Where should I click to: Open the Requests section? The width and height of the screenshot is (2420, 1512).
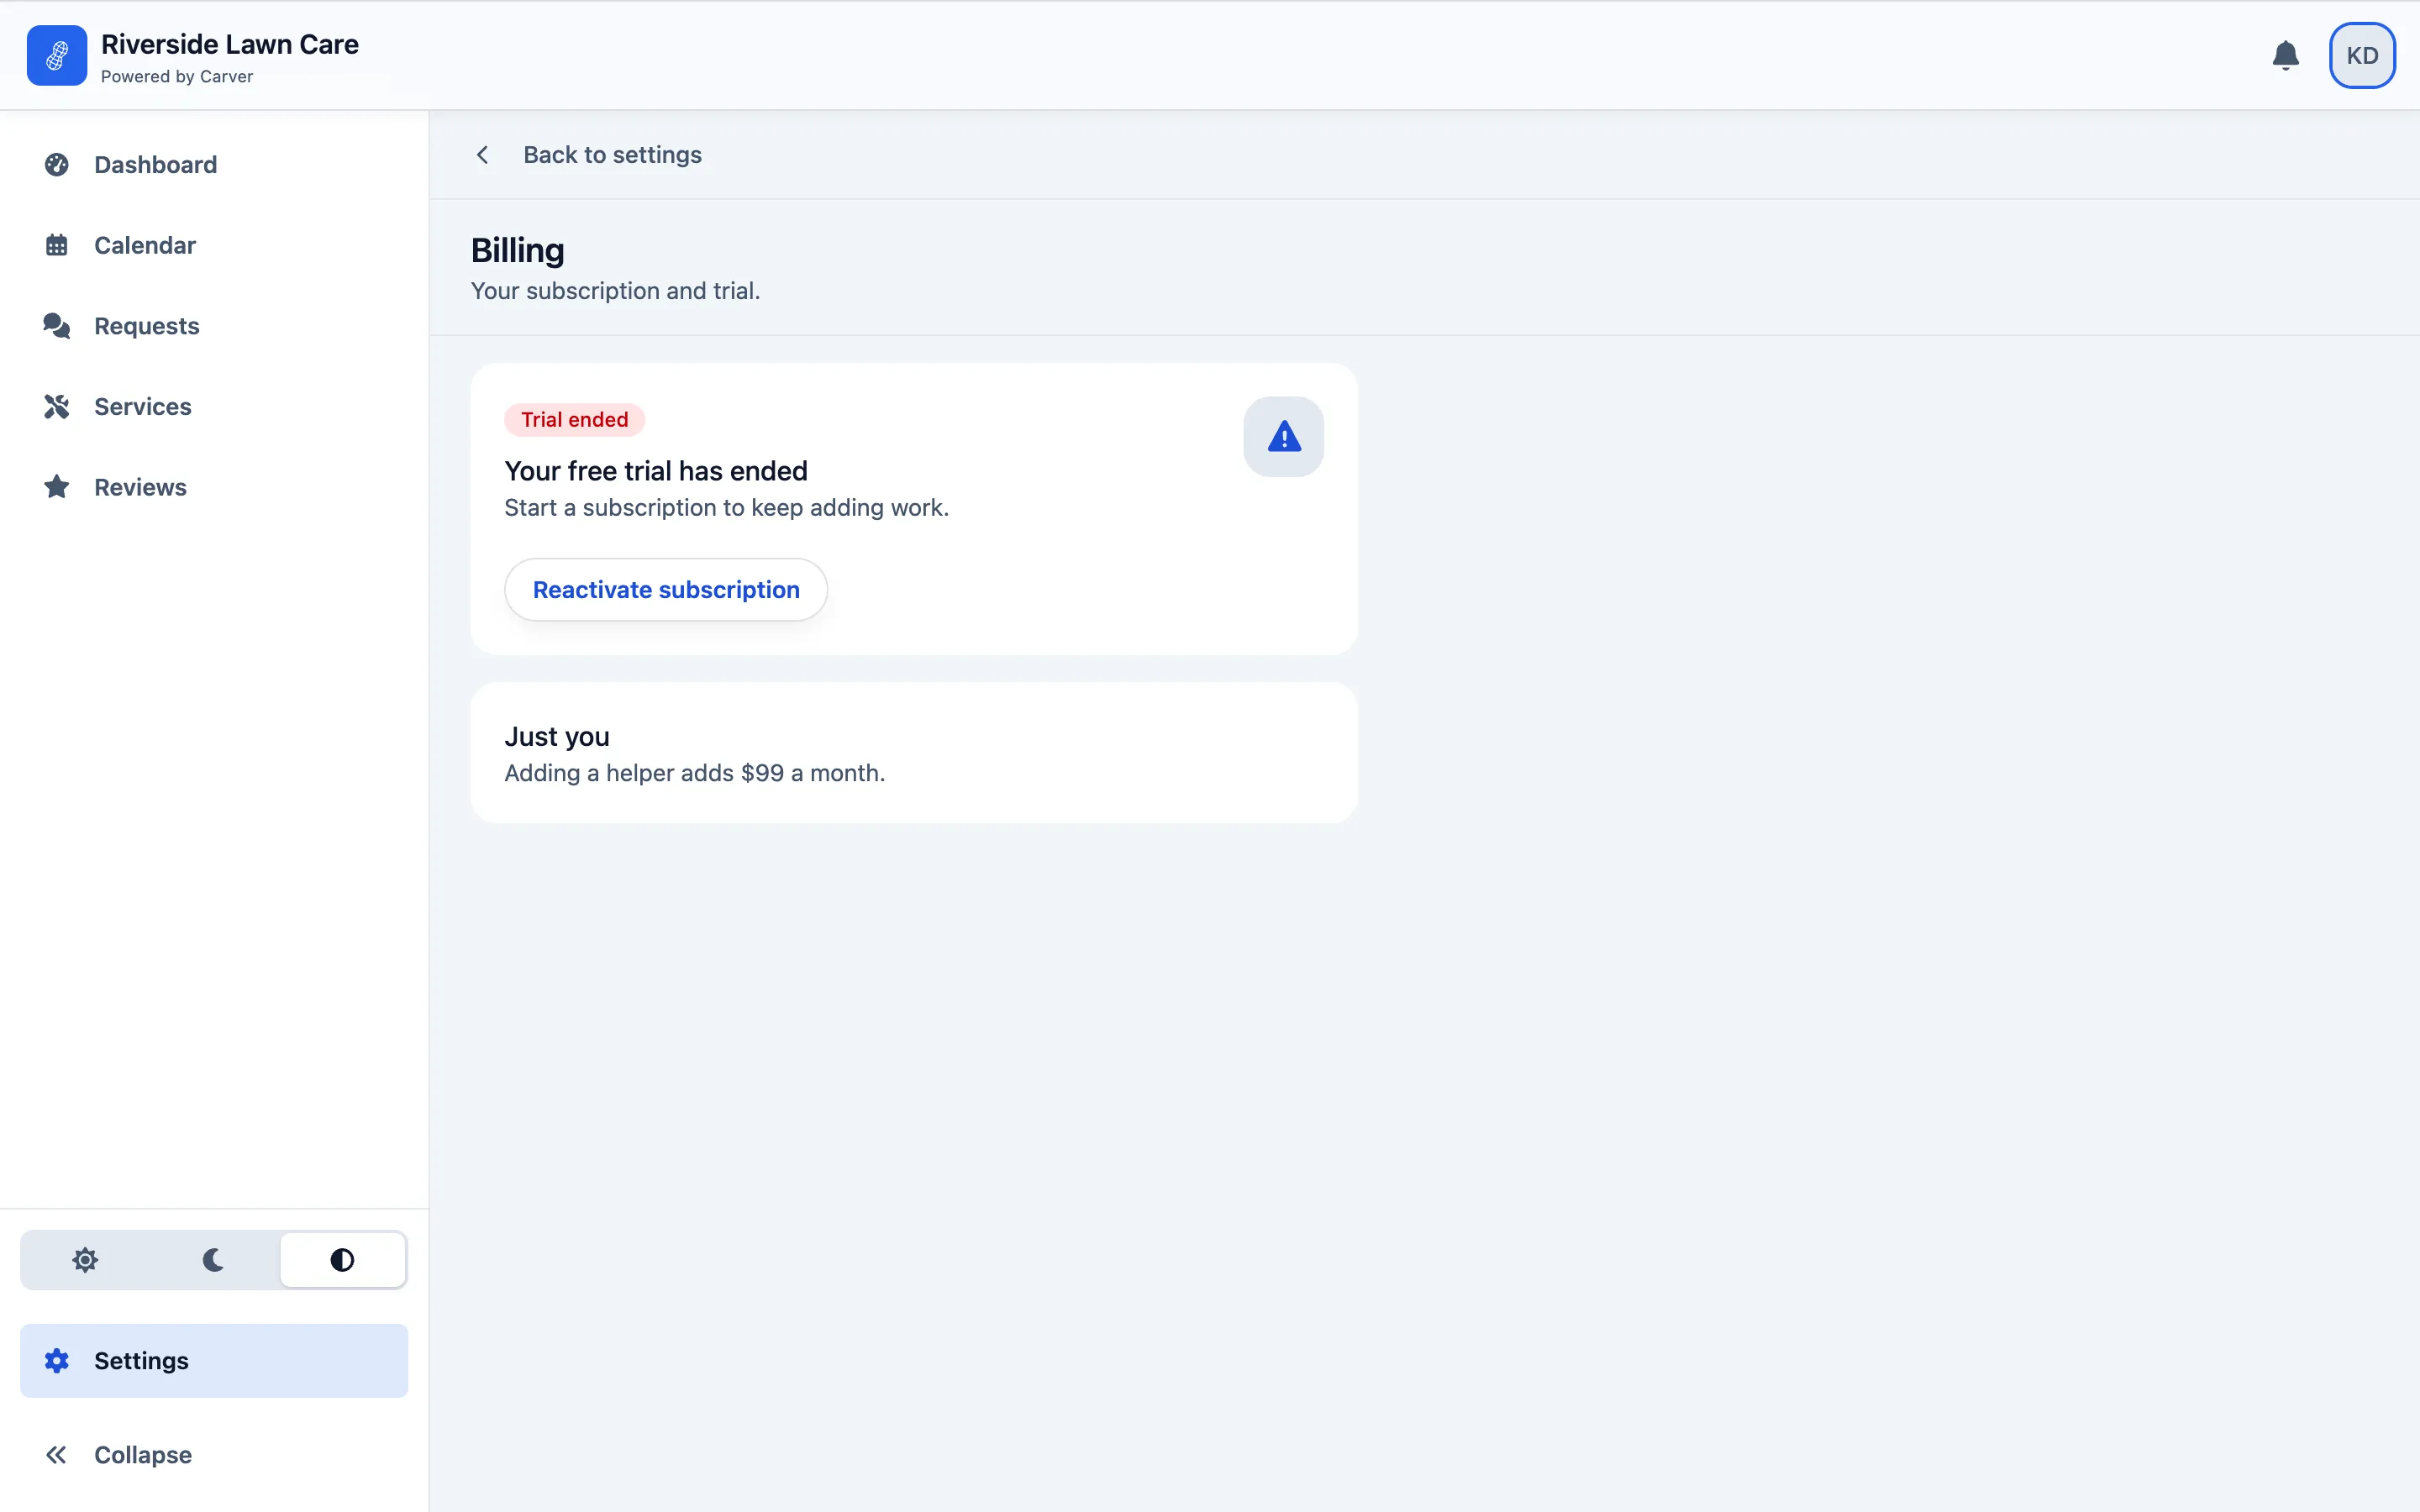214,326
